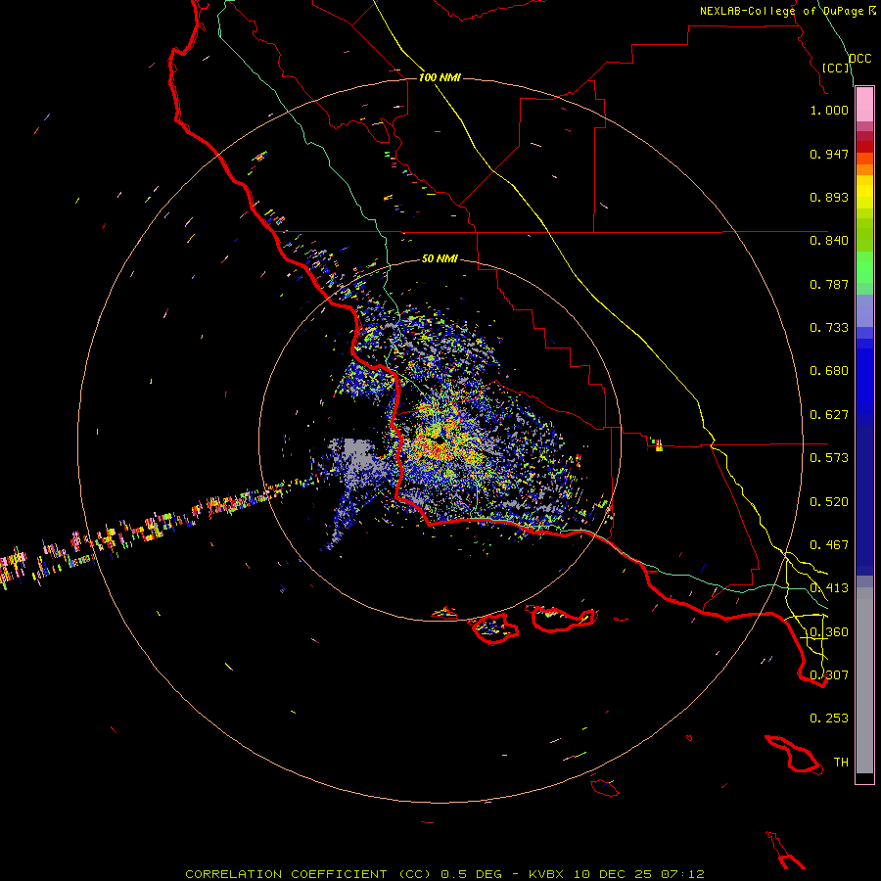This screenshot has height=881, width=881.
Task: Click the DCC label above the color bar
Action: pyautogui.click(x=860, y=59)
